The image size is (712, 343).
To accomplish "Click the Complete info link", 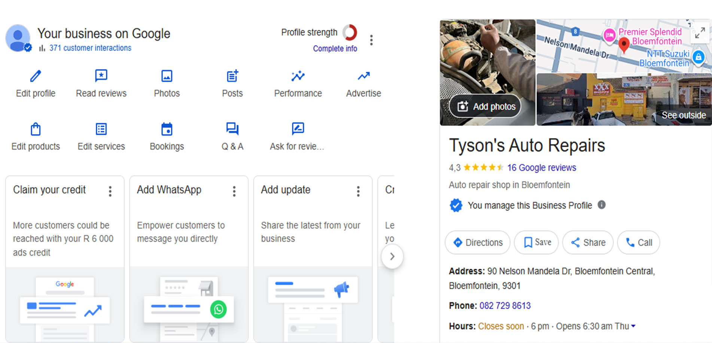I will point(335,49).
